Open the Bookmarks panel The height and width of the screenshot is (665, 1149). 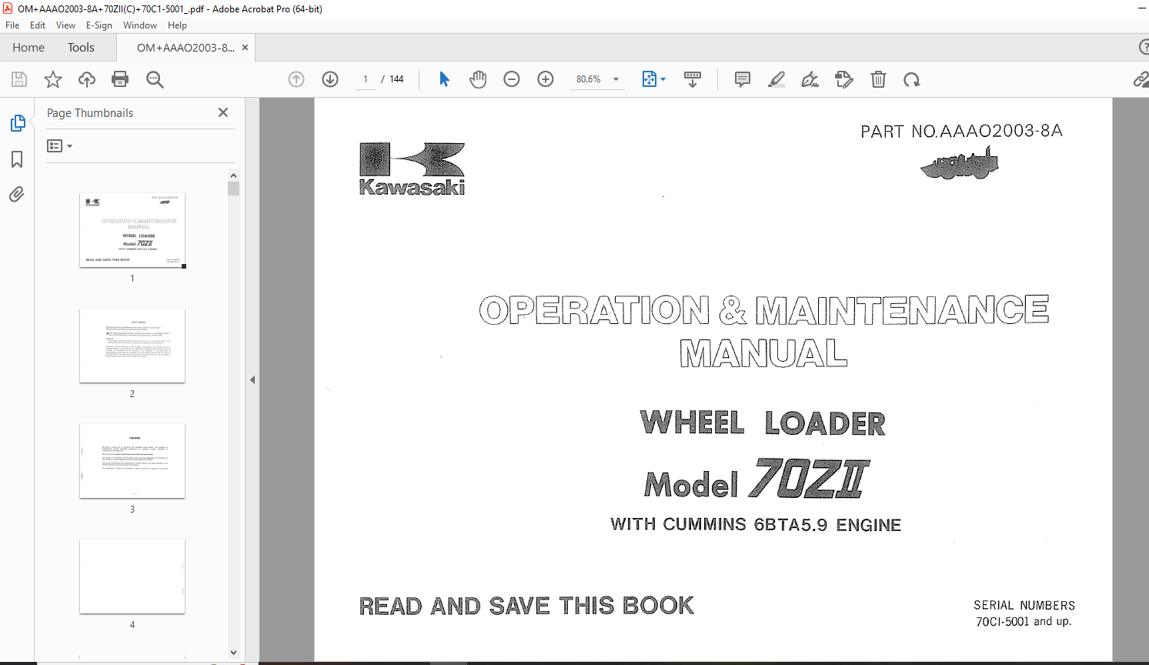pyautogui.click(x=17, y=159)
